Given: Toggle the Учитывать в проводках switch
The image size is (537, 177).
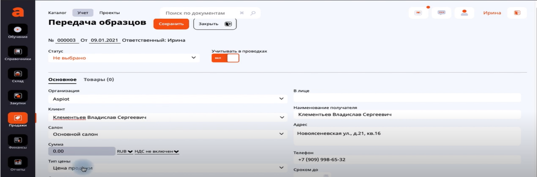Looking at the screenshot, I should point(225,58).
